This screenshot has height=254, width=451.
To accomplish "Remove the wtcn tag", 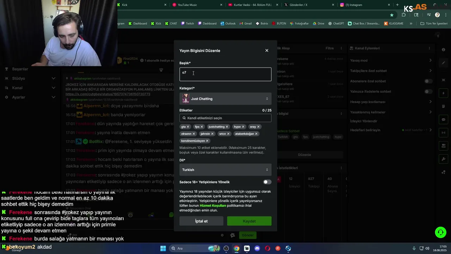I will click(228, 134).
